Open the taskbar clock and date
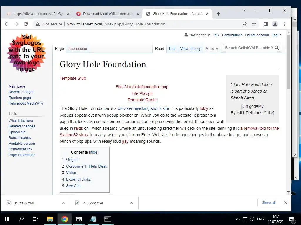This screenshot has width=301, height=225. coord(276,219)
